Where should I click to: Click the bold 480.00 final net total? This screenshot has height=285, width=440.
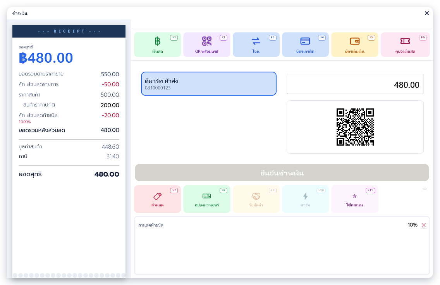coord(107,174)
